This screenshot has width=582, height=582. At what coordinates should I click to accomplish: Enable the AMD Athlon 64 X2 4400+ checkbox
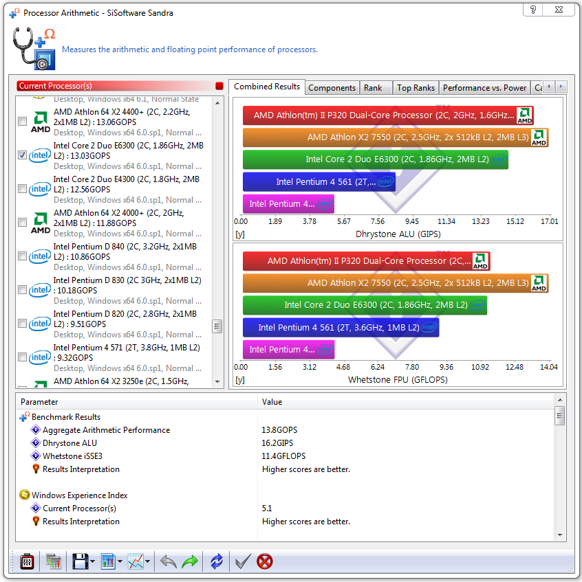[x=22, y=122]
